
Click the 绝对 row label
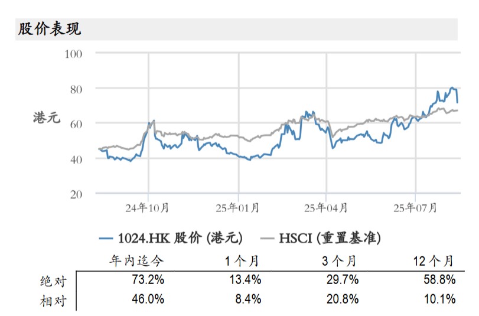click(x=54, y=281)
